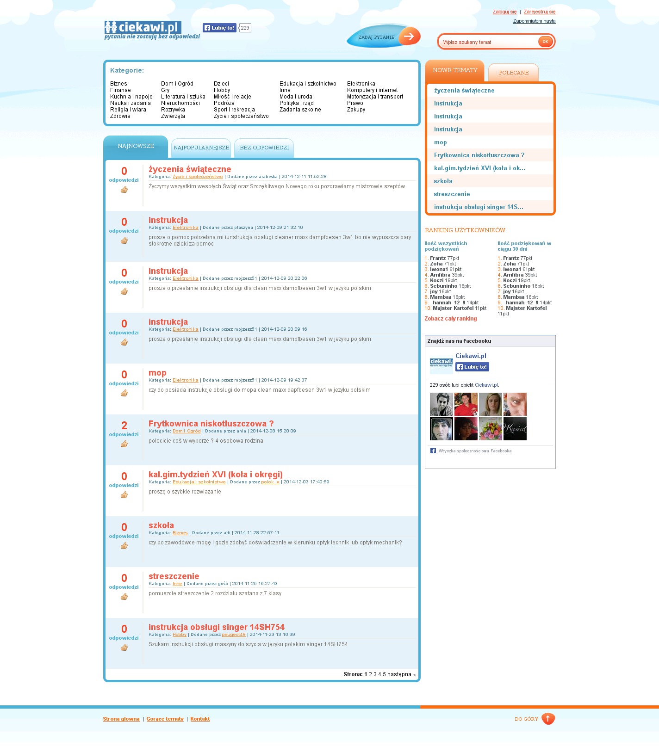Click the ciekawi.pl logo

143,27
